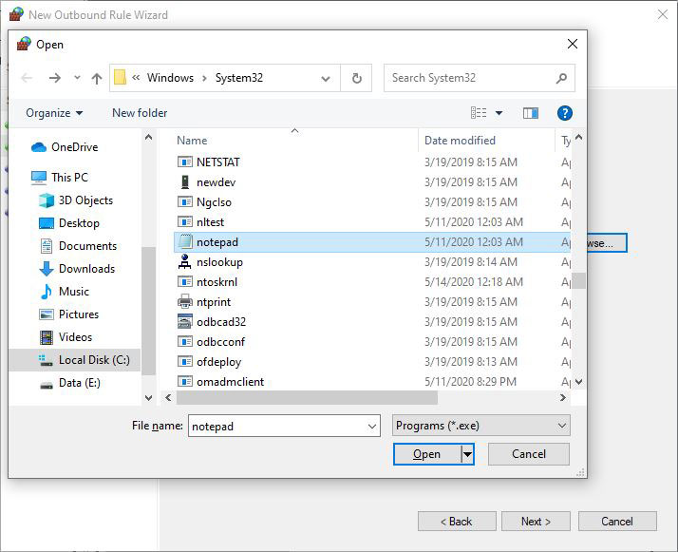Select the nslookup file icon

pyautogui.click(x=184, y=261)
